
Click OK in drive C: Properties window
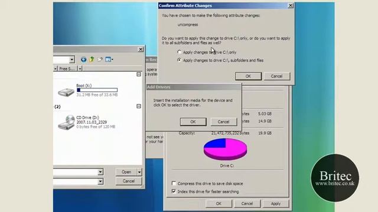point(219,204)
